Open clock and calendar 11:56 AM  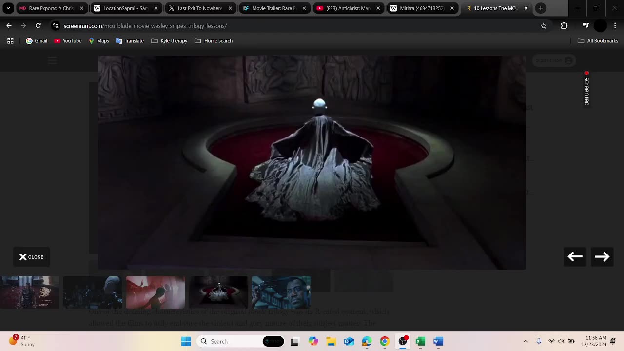[594, 341]
